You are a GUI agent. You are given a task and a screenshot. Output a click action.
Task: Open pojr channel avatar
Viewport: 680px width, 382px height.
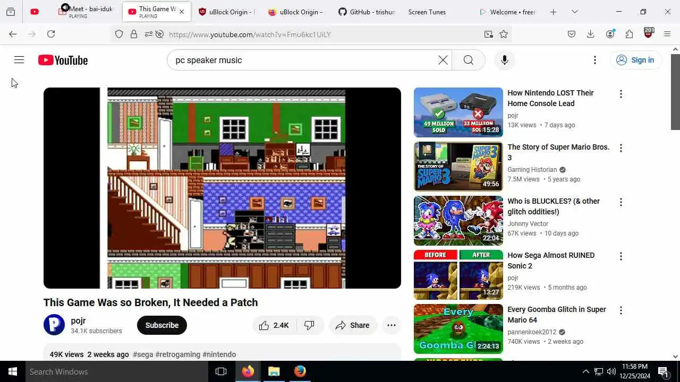click(54, 325)
